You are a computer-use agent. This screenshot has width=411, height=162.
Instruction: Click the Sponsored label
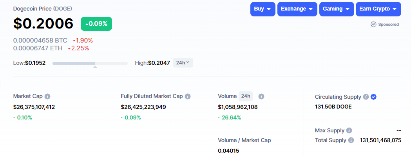tap(388, 24)
